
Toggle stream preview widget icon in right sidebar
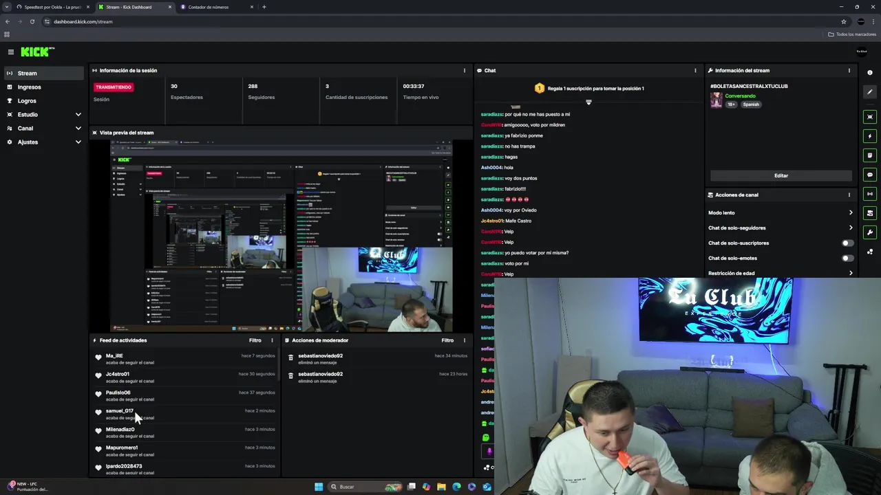point(870,117)
